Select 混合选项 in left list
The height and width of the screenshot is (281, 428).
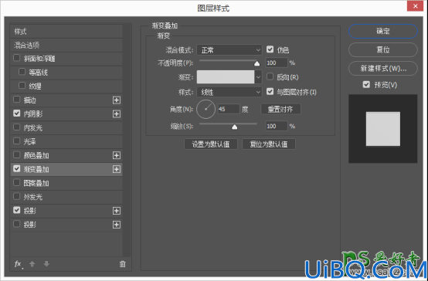pos(66,46)
